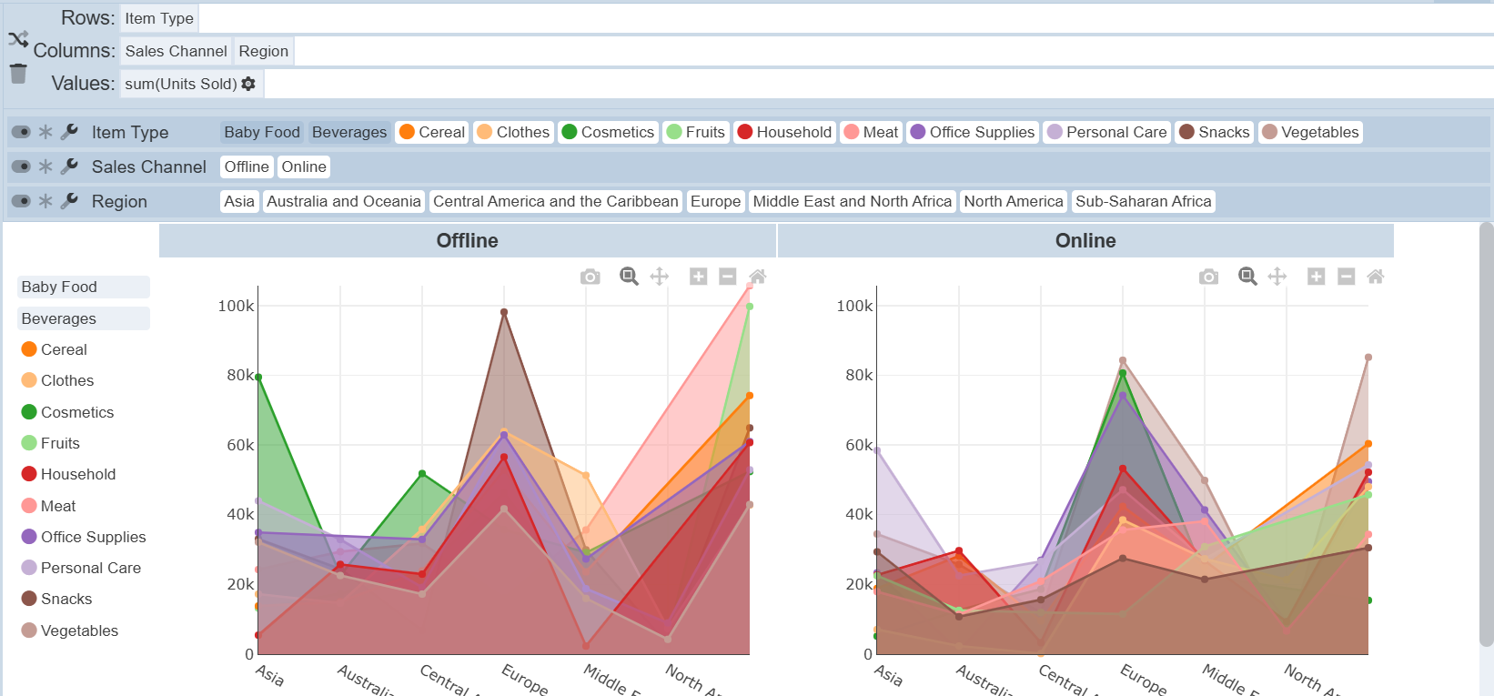Click the Household red swatch in left legend

[29, 474]
